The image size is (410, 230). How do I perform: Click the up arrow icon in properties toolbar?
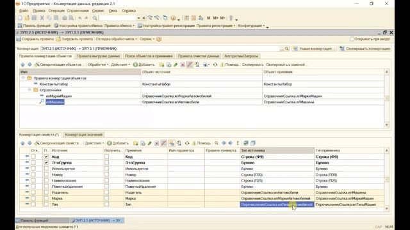tap(23, 143)
